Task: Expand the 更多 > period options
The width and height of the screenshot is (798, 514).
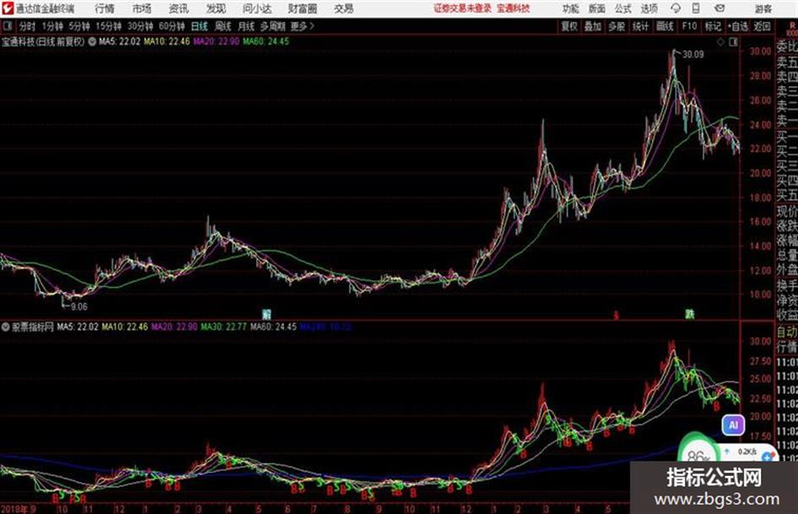Action: [x=302, y=26]
